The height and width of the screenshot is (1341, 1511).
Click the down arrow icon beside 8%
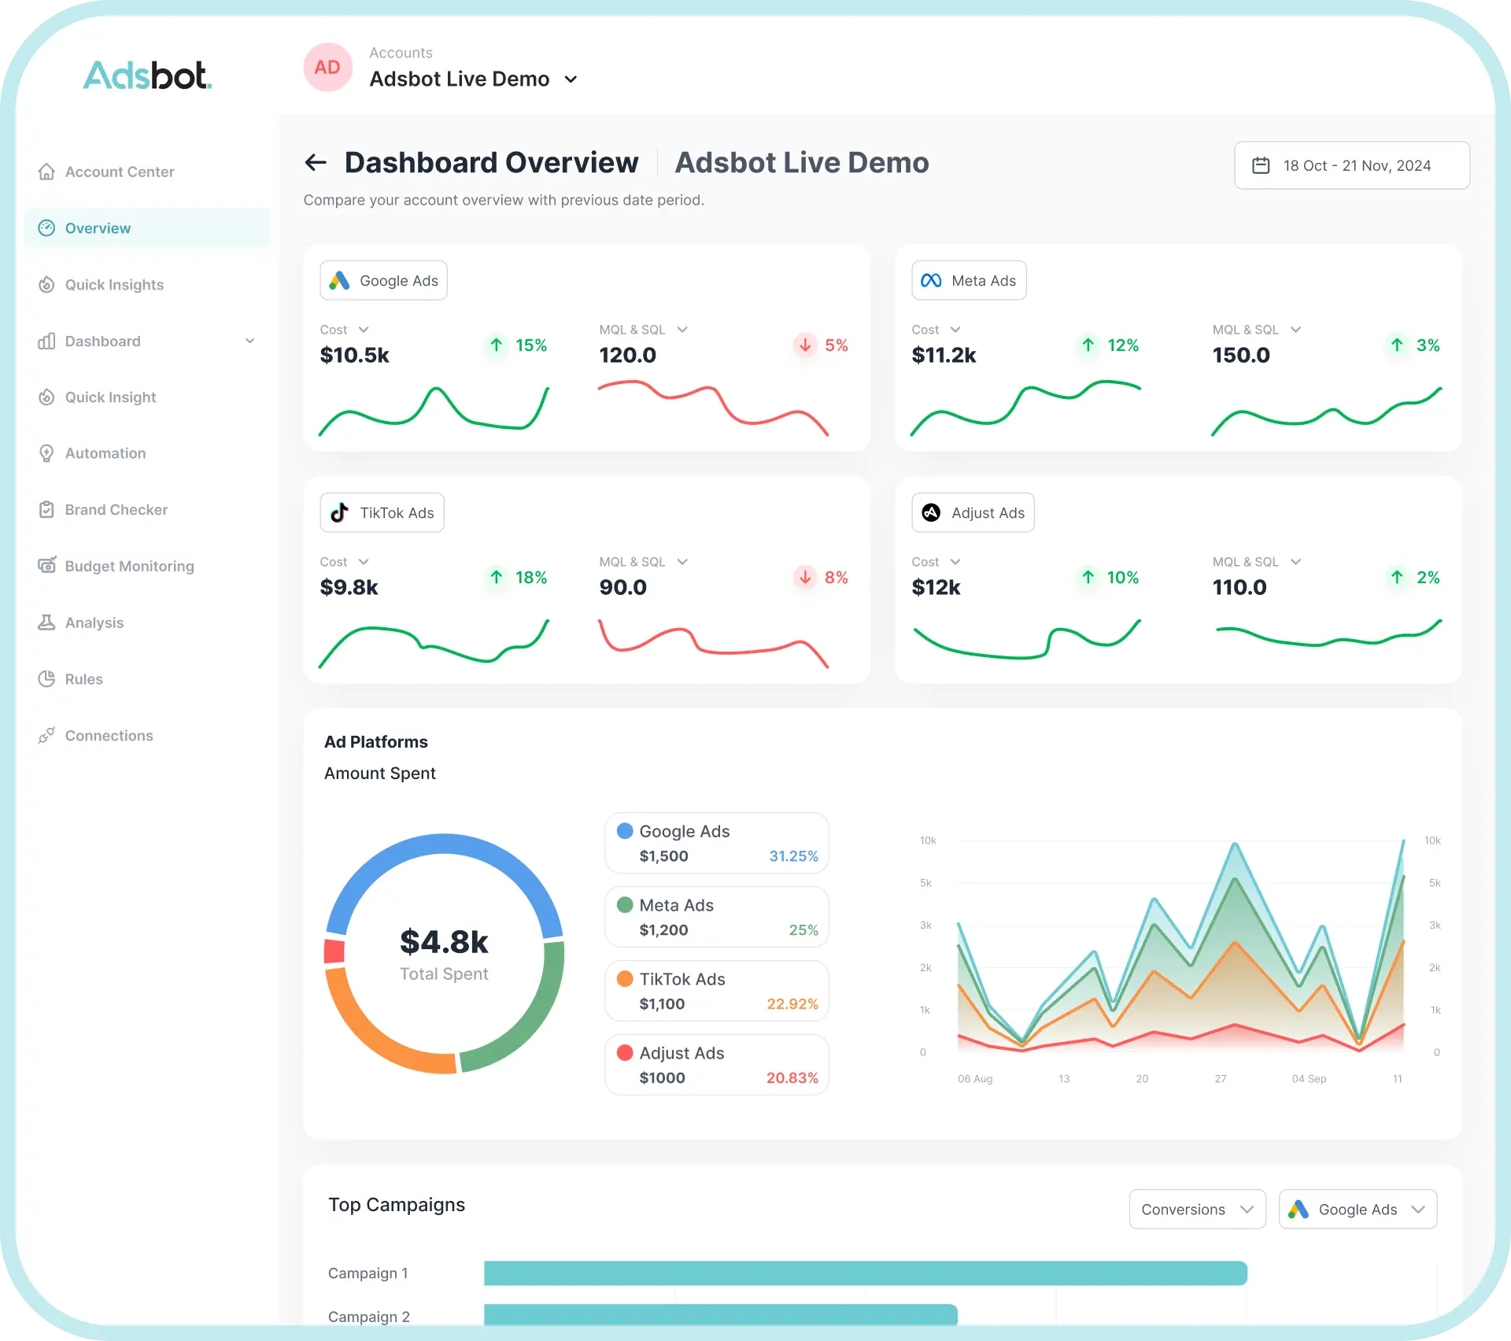(805, 577)
